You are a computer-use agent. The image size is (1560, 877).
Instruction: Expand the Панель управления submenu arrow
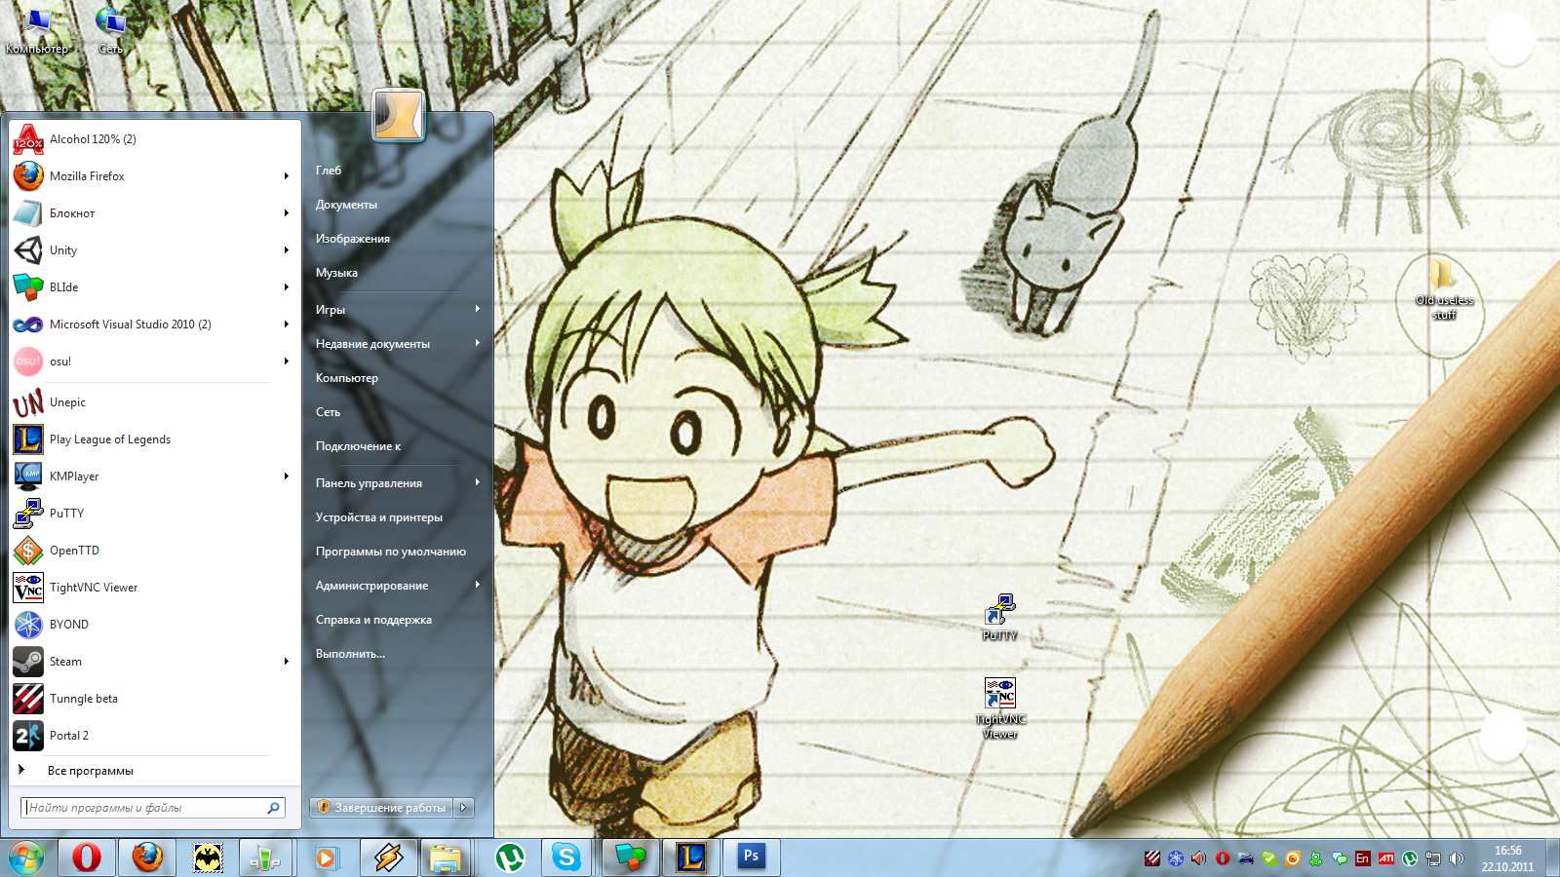(x=477, y=482)
